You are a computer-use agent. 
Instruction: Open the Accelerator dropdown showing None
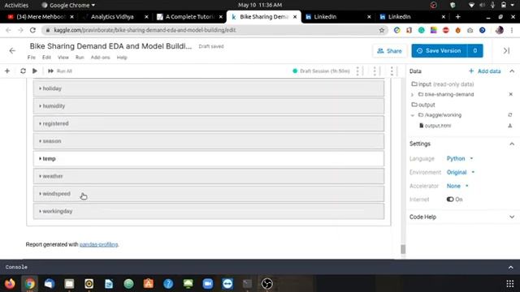pyautogui.click(x=457, y=186)
